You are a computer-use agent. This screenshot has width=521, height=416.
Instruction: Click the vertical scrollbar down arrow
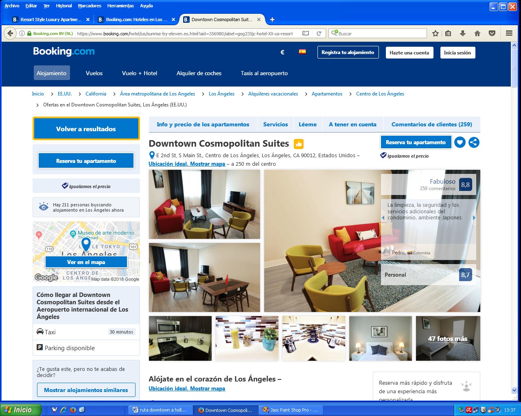coord(514,390)
